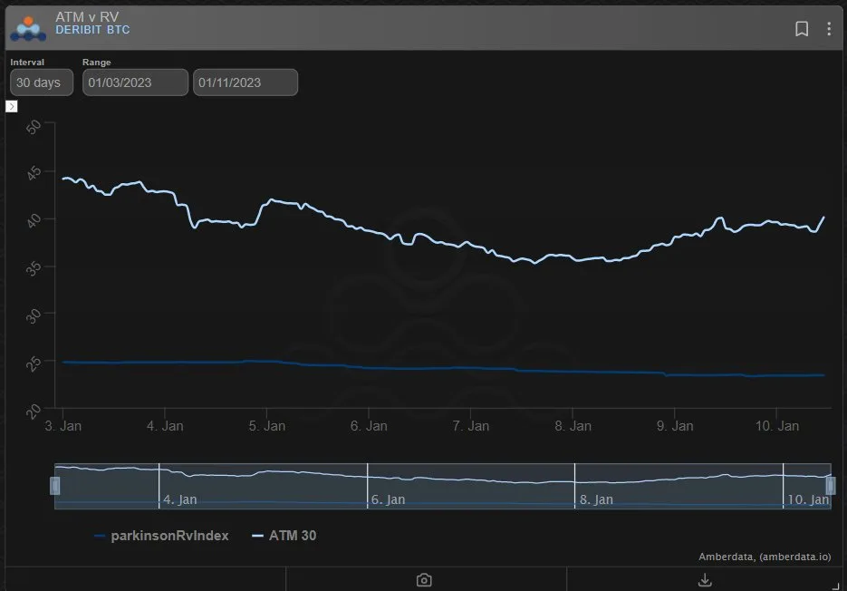
Task: Click the 7. Jan x-axis label
Action: [x=470, y=426]
